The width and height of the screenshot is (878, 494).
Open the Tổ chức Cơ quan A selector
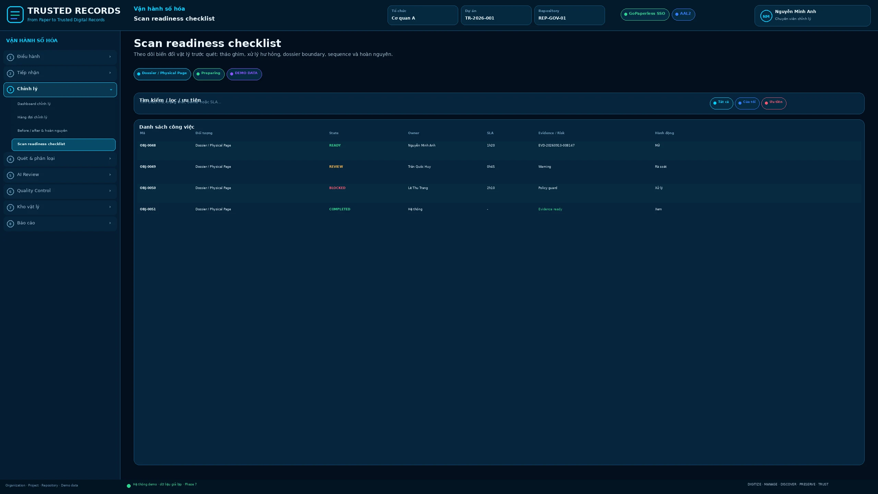(423, 15)
